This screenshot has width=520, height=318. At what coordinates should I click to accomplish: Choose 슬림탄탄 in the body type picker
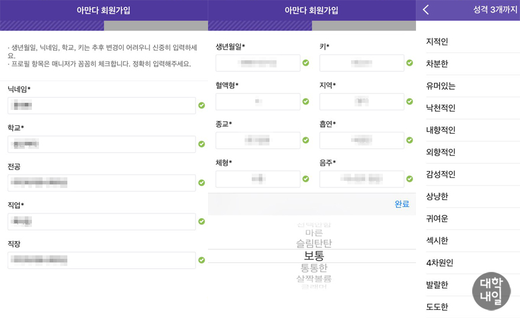point(314,244)
